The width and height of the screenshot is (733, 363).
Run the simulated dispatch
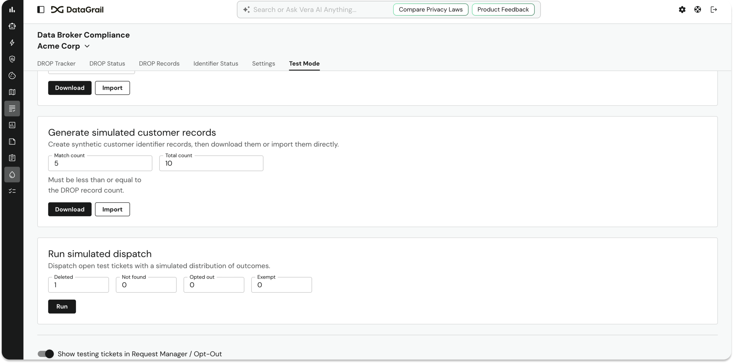62,307
